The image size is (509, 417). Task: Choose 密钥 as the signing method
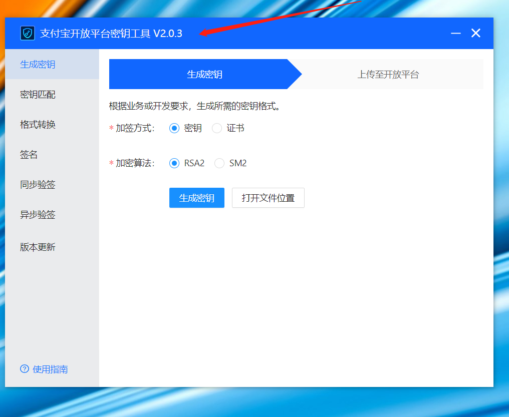(x=174, y=128)
